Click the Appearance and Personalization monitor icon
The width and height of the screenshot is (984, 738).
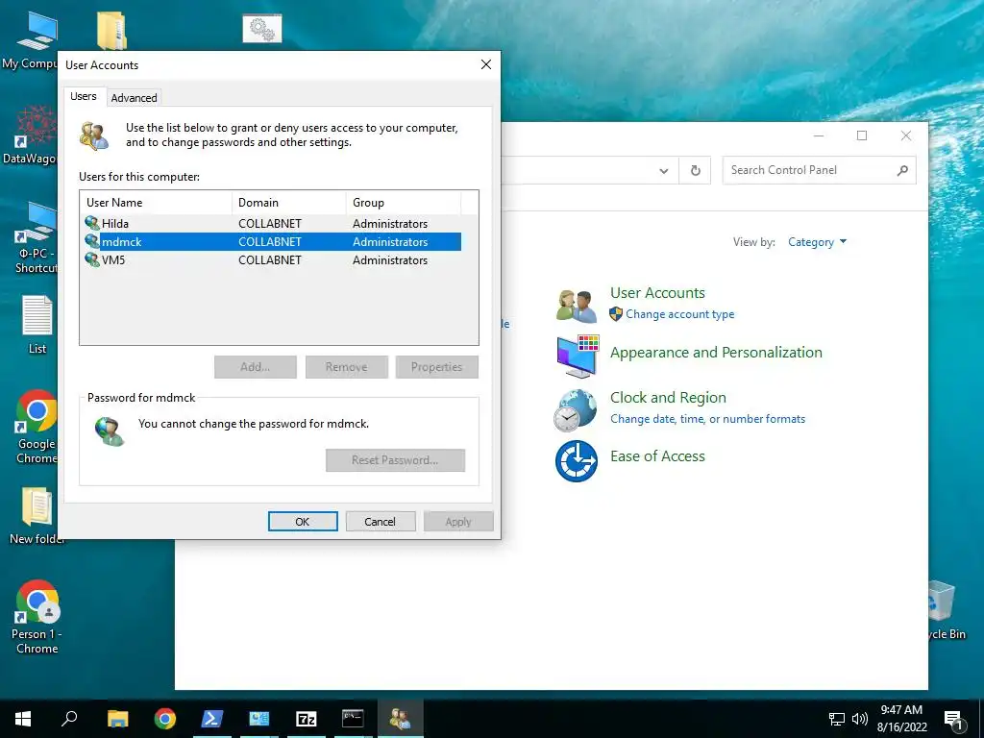click(x=578, y=357)
